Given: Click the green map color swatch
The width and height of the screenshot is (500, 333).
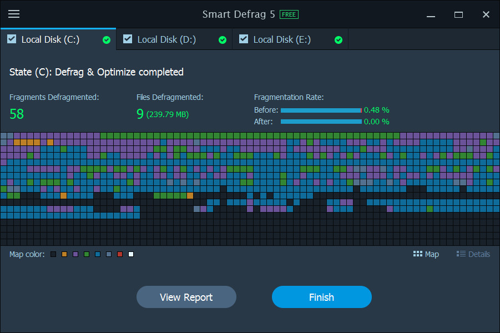Looking at the screenshot, I should [x=87, y=254].
